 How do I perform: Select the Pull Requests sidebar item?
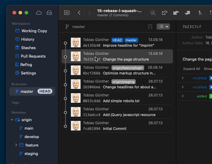tap(33, 56)
